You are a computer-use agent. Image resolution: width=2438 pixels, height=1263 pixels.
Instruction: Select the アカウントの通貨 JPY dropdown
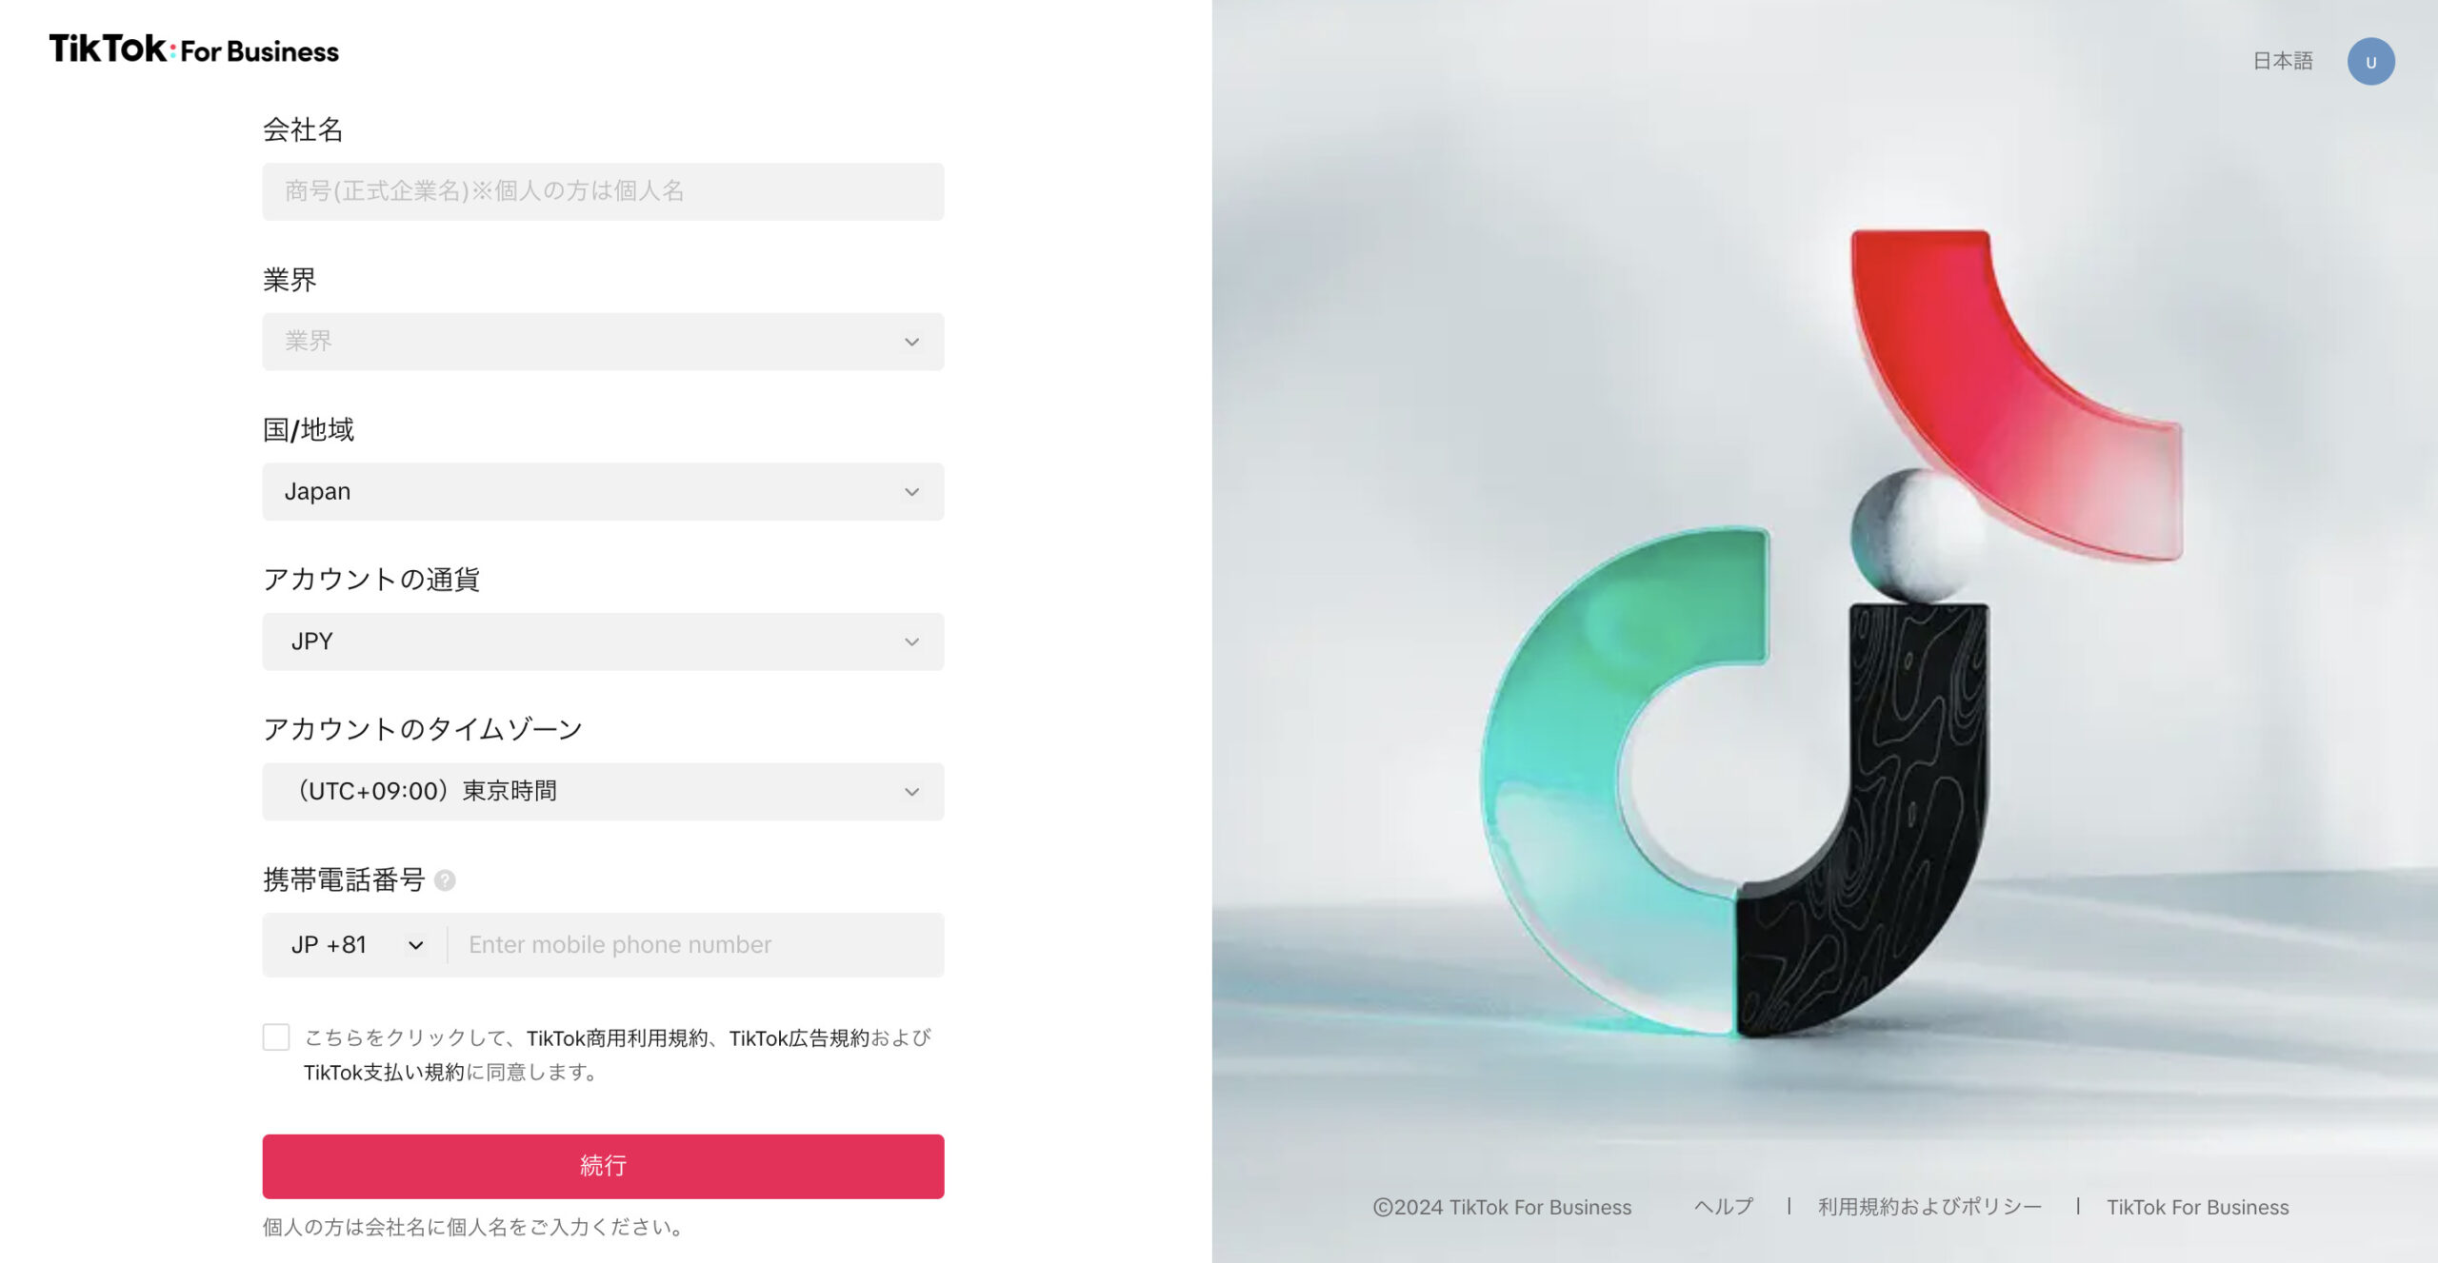point(603,640)
